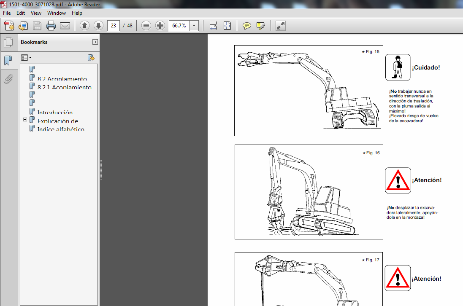This screenshot has width=463, height=306.
Task: Click the Fig. 17 excavator illustration
Action: [309, 279]
